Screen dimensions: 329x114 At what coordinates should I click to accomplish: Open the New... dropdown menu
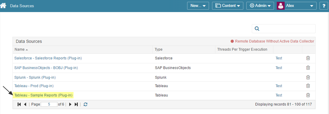tap(198, 6)
